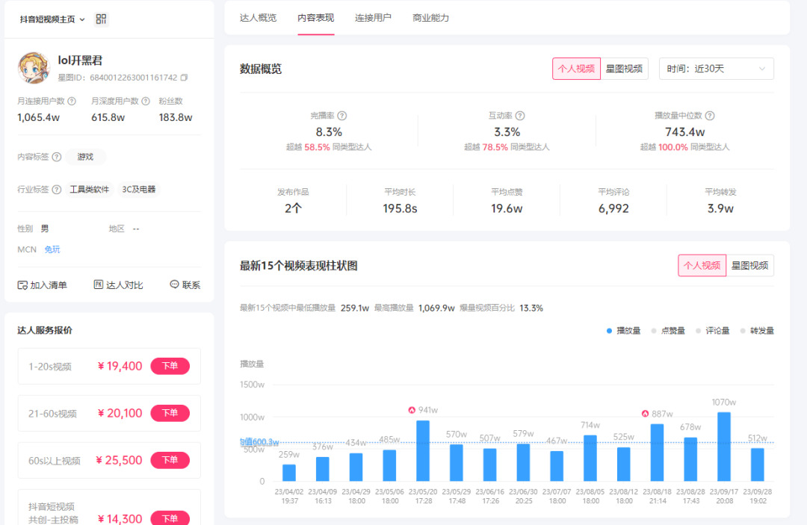Toggle the blue 播放量 legend swatch

click(x=610, y=331)
